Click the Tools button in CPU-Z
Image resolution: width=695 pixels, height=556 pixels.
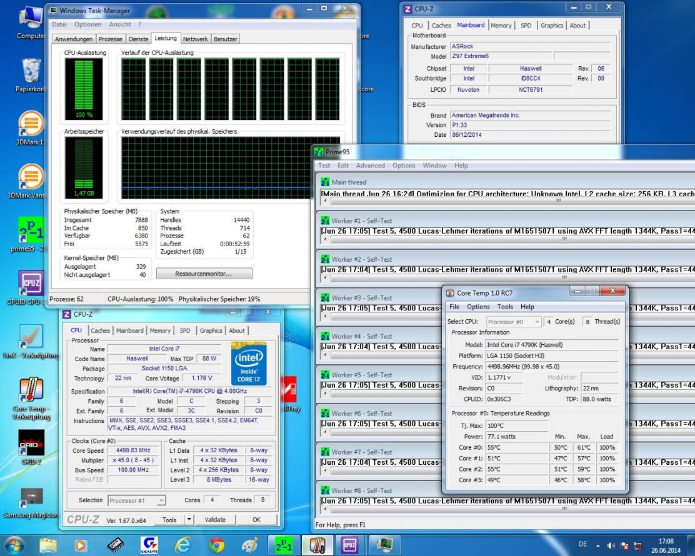click(x=169, y=519)
